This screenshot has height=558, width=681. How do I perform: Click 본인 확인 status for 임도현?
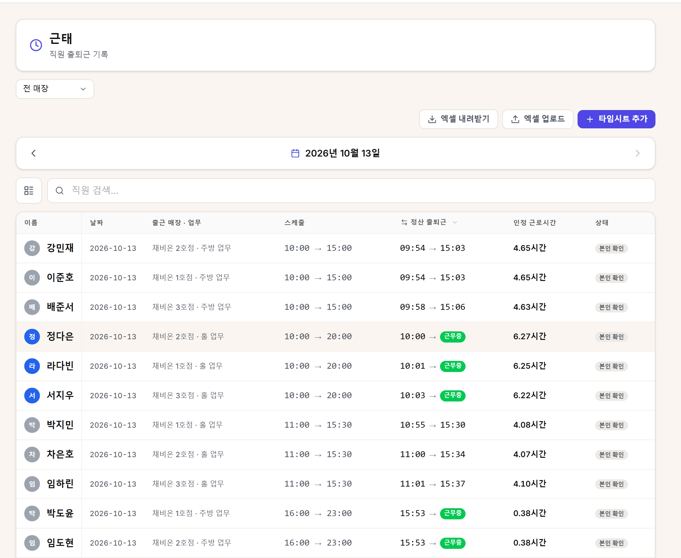coord(611,543)
